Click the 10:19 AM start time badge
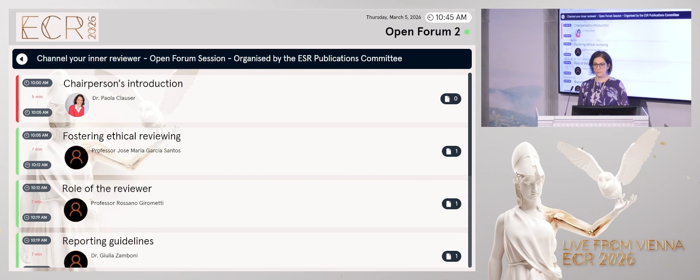This screenshot has width=700, height=280. pyautogui.click(x=37, y=240)
